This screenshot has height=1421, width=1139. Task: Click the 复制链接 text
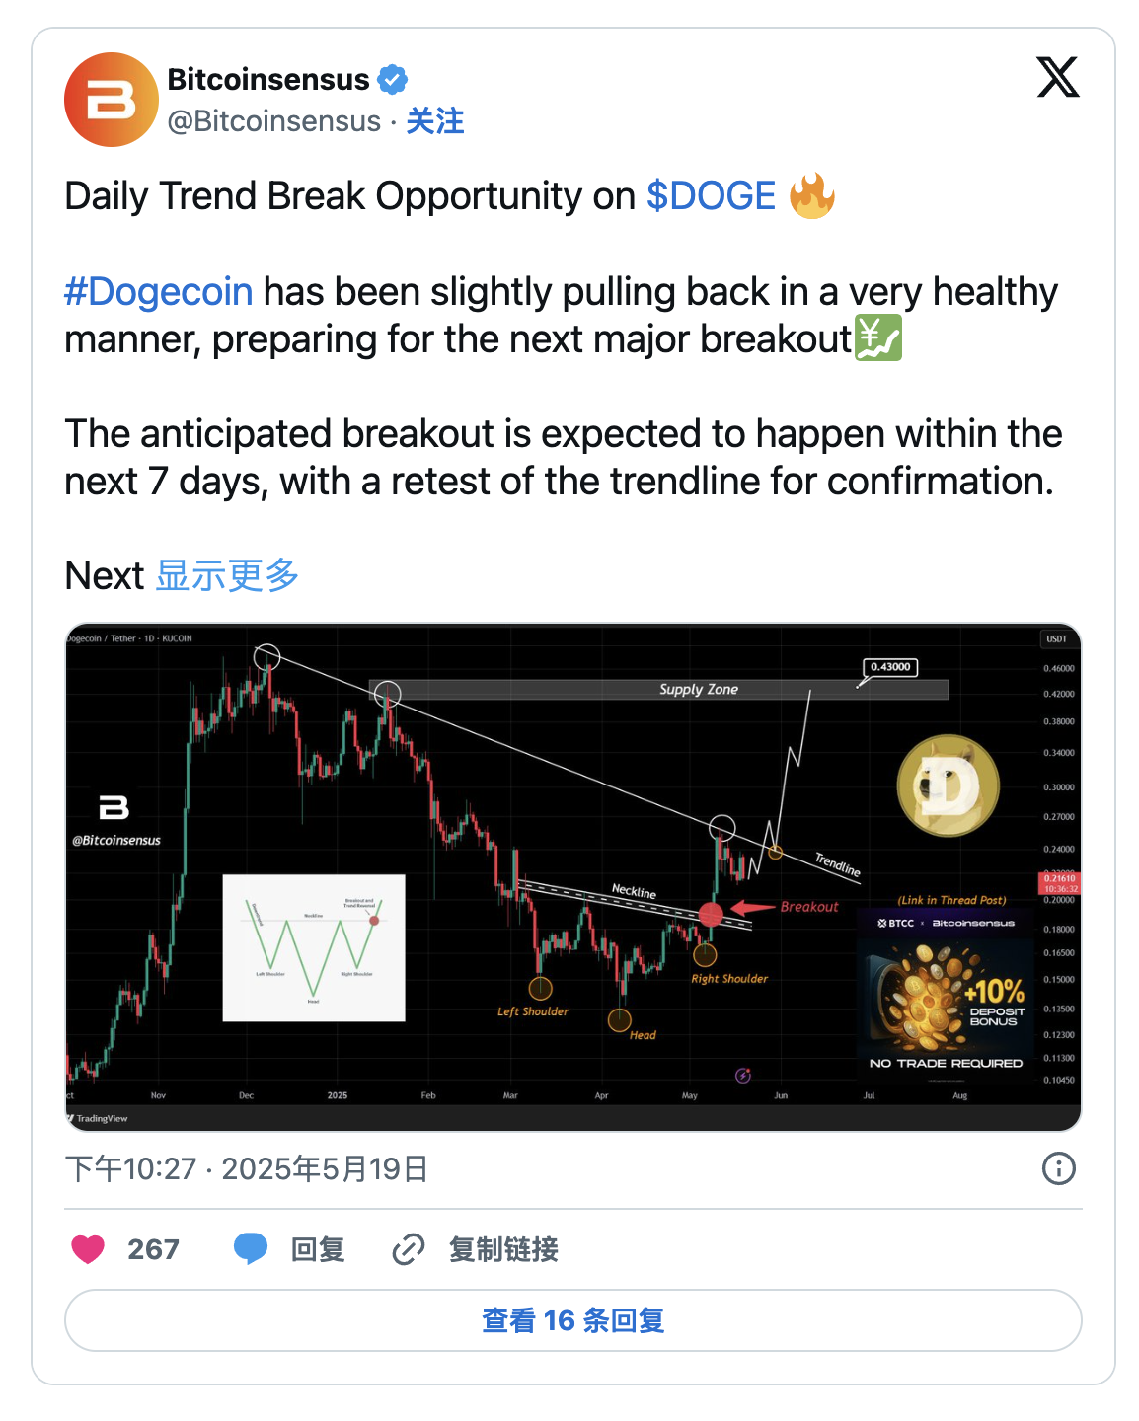503,1249
